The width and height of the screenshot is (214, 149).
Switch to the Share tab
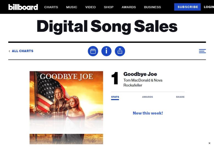click(180, 97)
